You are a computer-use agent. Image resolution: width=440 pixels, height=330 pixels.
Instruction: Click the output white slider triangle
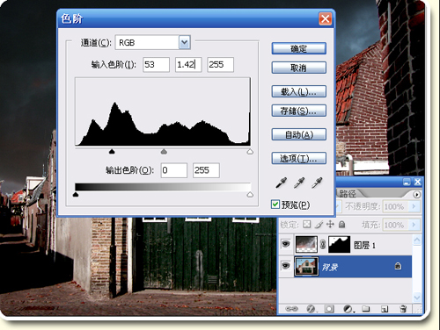(250, 194)
